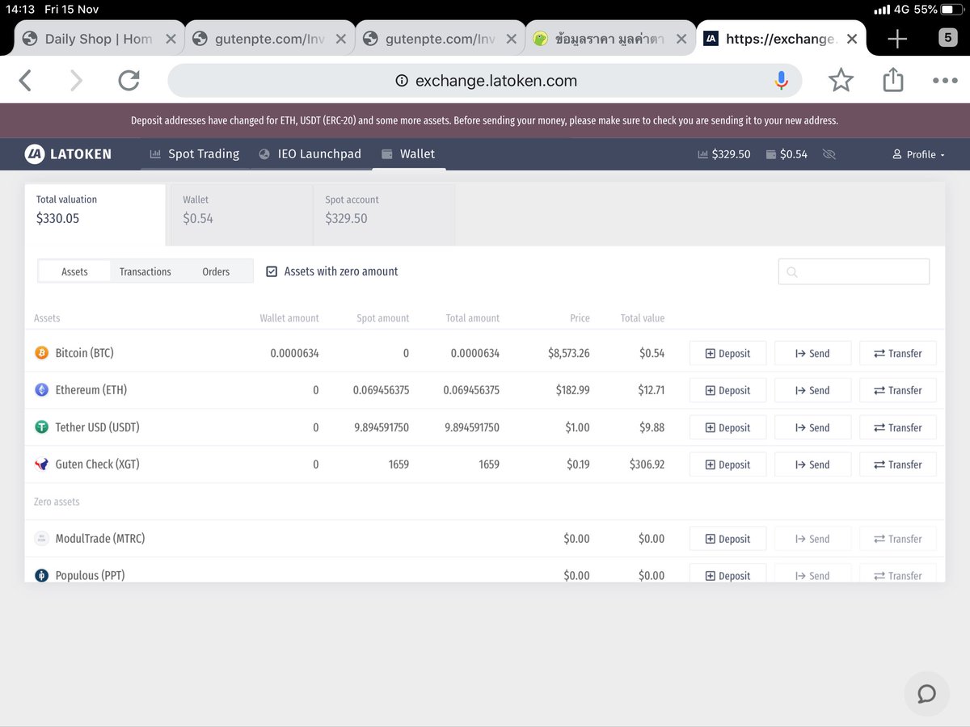Click the ModulTrade token icon
Viewport: 970px width, 727px height.
pos(42,539)
